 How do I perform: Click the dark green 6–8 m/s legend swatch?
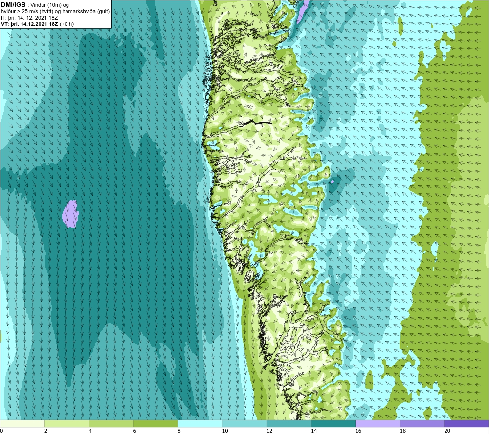[156, 423]
